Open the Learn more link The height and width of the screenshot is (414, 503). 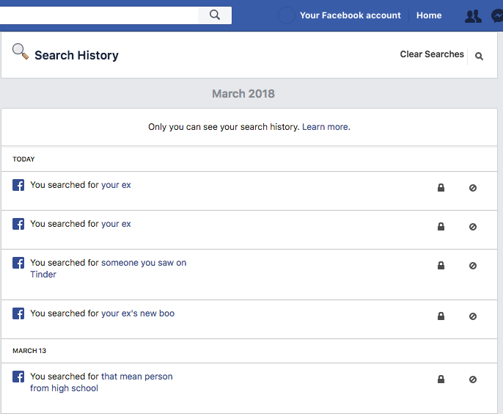click(325, 127)
